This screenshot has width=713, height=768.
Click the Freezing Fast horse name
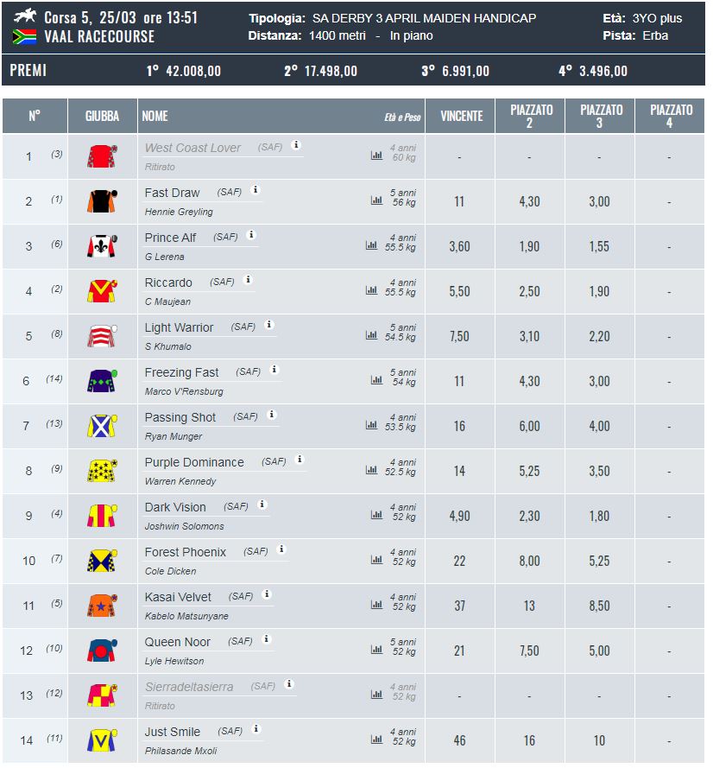181,372
